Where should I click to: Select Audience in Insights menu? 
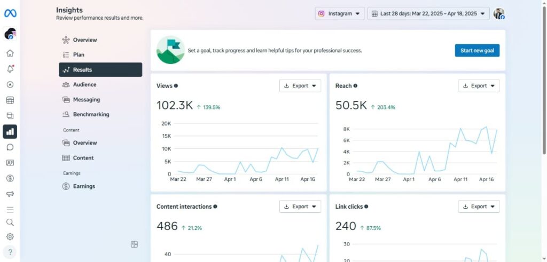point(84,84)
